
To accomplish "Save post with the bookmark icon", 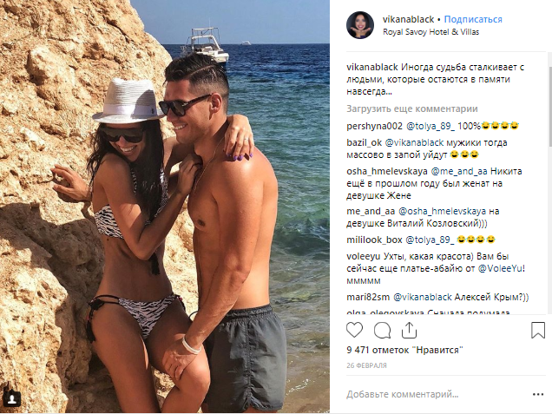I will pyautogui.click(x=538, y=330).
